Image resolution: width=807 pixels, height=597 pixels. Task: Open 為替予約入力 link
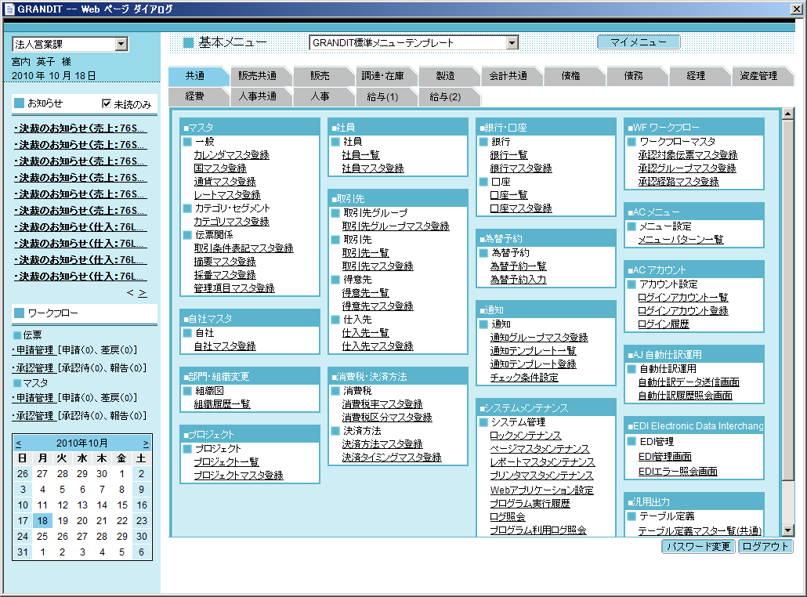coord(518,280)
